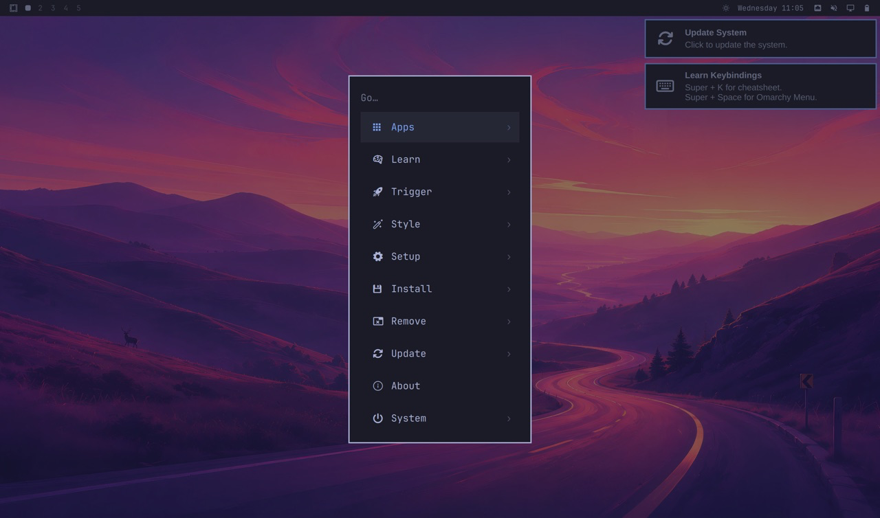Open the Omarchy logo icon in top bar
The image size is (880, 518).
[13, 8]
